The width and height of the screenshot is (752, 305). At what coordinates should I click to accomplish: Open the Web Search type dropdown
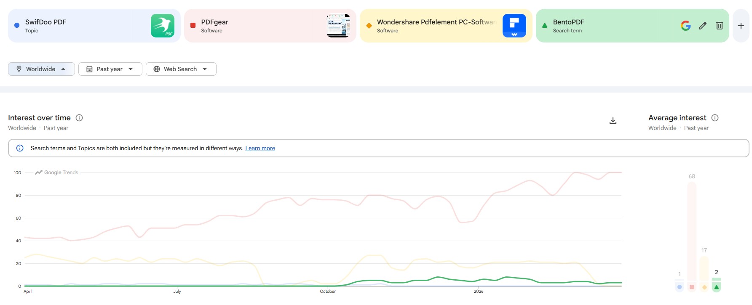click(x=181, y=69)
